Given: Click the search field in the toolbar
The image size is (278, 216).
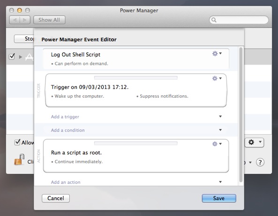Looking at the screenshot, I should click(x=239, y=20).
